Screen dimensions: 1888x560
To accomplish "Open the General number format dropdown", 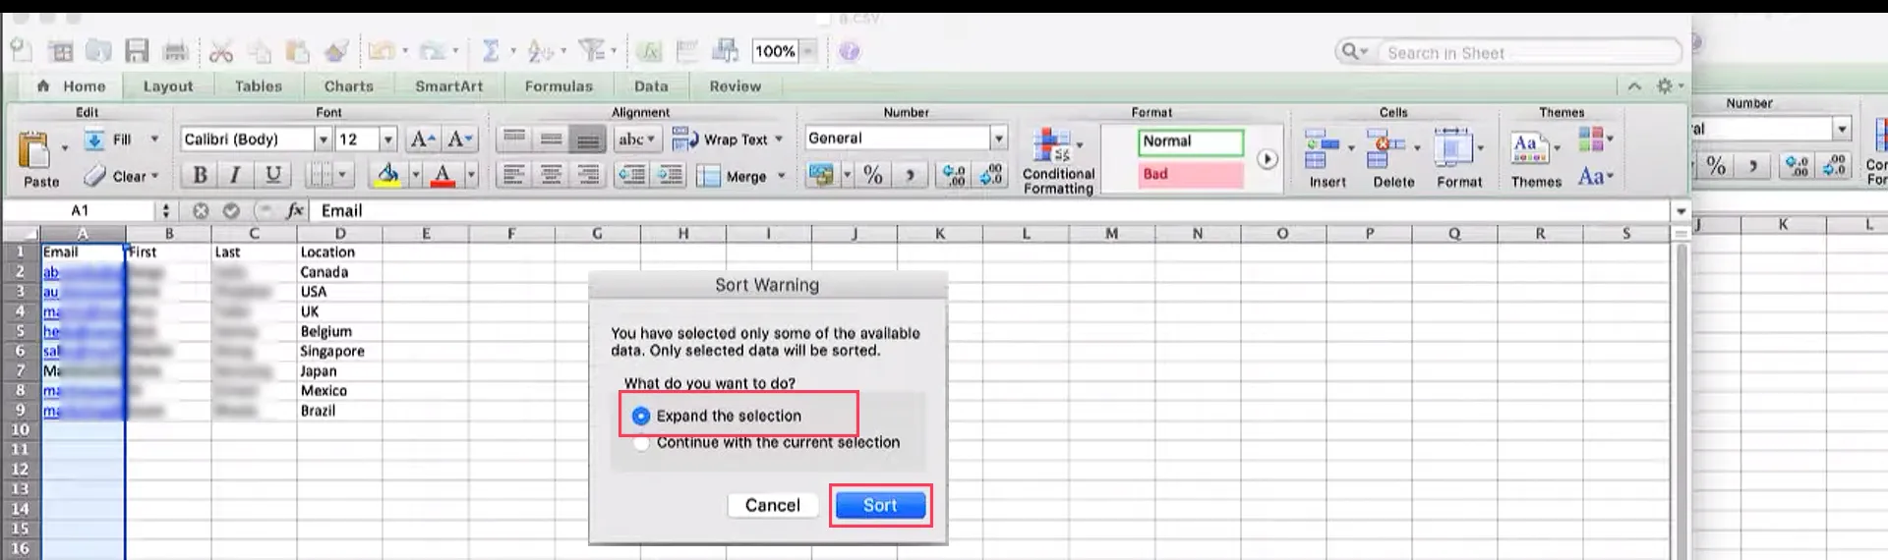I will [999, 139].
